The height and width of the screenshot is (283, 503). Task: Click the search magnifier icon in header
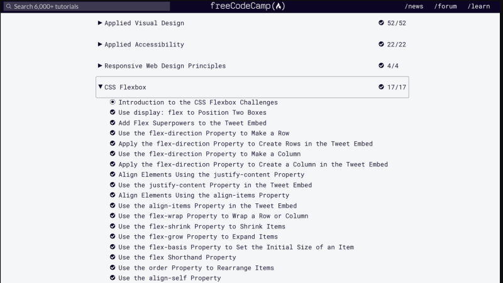click(x=9, y=6)
